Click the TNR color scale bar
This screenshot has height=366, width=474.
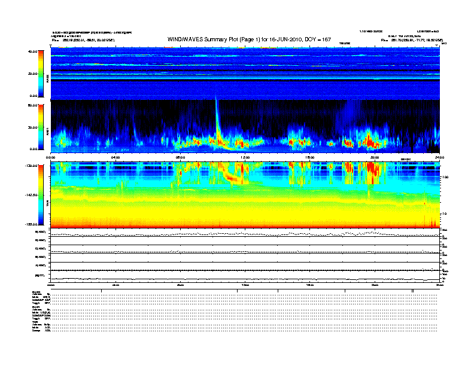click(x=41, y=195)
